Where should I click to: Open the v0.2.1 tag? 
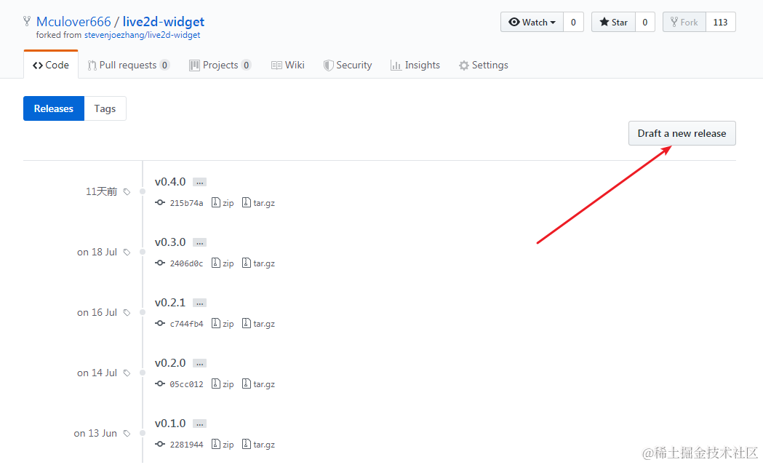[170, 303]
